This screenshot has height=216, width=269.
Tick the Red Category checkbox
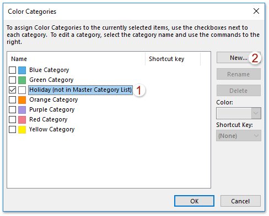pyautogui.click(x=12, y=119)
